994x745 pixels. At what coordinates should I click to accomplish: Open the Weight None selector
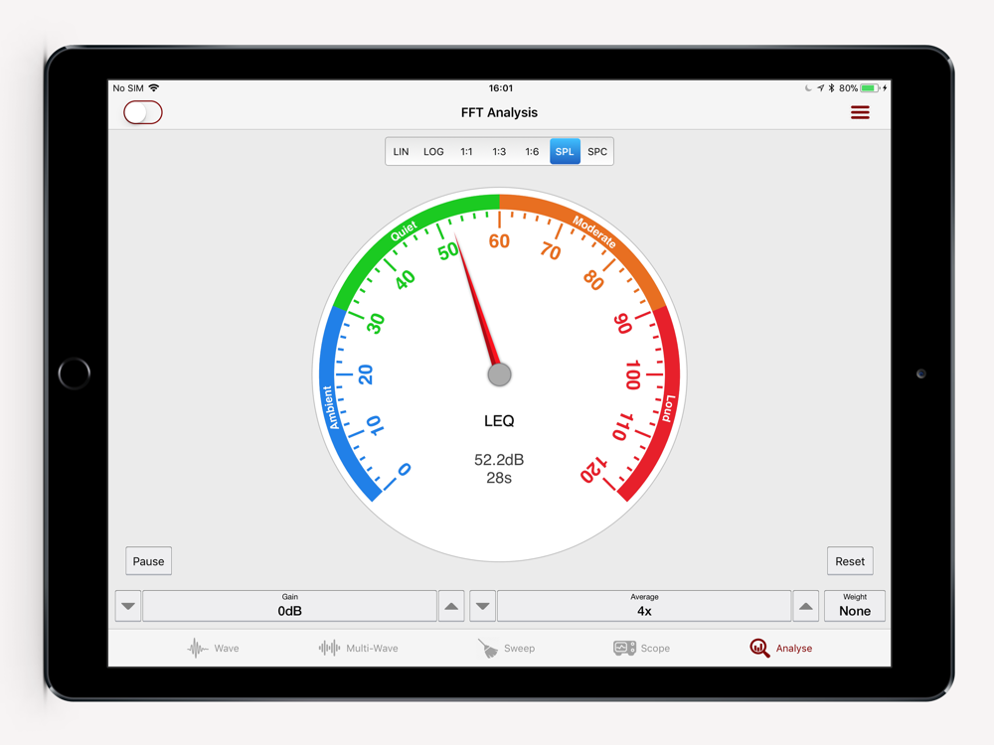click(855, 606)
